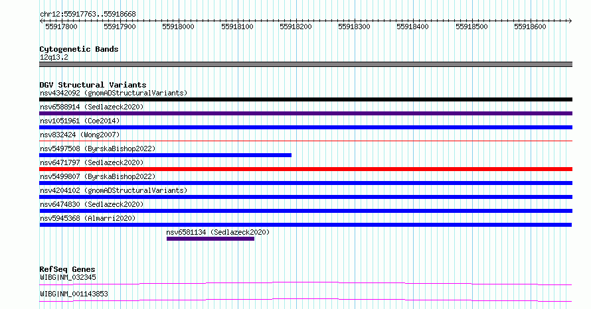Click ruler position 55918000

[x=178, y=27]
